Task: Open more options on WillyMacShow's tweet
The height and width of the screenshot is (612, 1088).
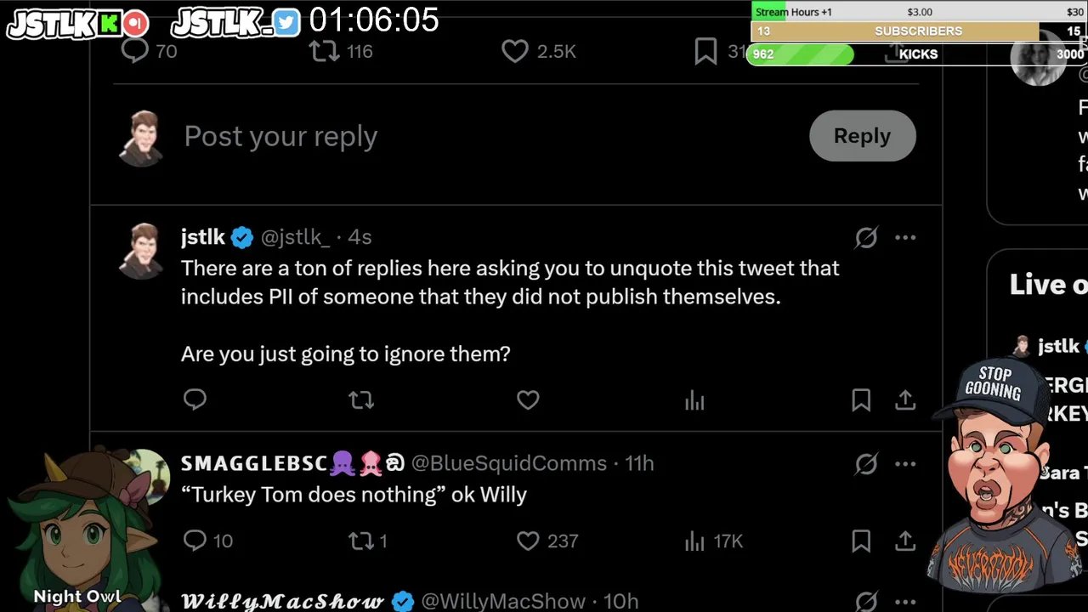Action: (905, 601)
